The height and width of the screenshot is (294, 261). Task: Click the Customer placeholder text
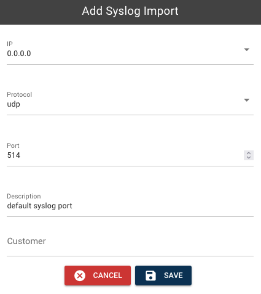[26, 241]
